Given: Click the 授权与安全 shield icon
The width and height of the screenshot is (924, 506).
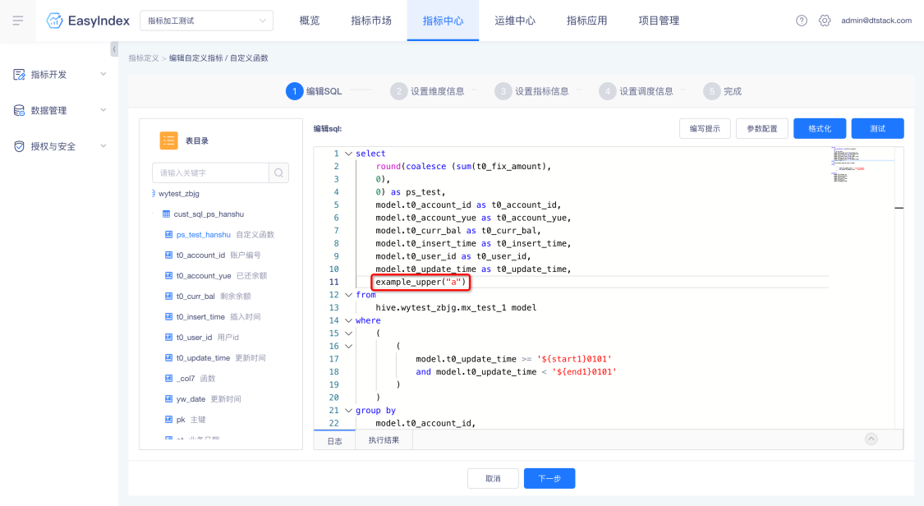Looking at the screenshot, I should [19, 147].
